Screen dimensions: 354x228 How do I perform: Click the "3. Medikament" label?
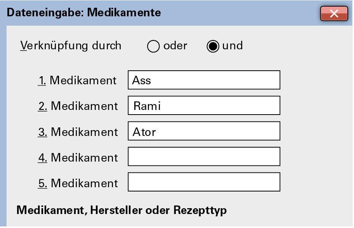coord(78,132)
